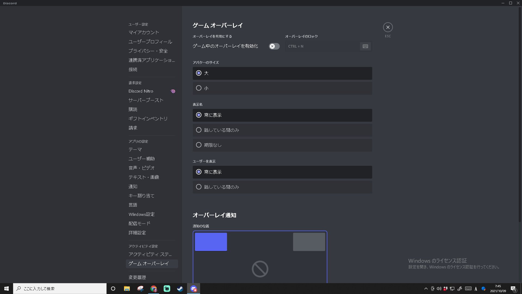Open File Explorer from taskbar
This screenshot has height=294, width=522.
pos(127,289)
